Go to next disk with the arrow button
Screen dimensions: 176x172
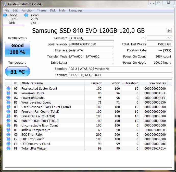pos(169,30)
